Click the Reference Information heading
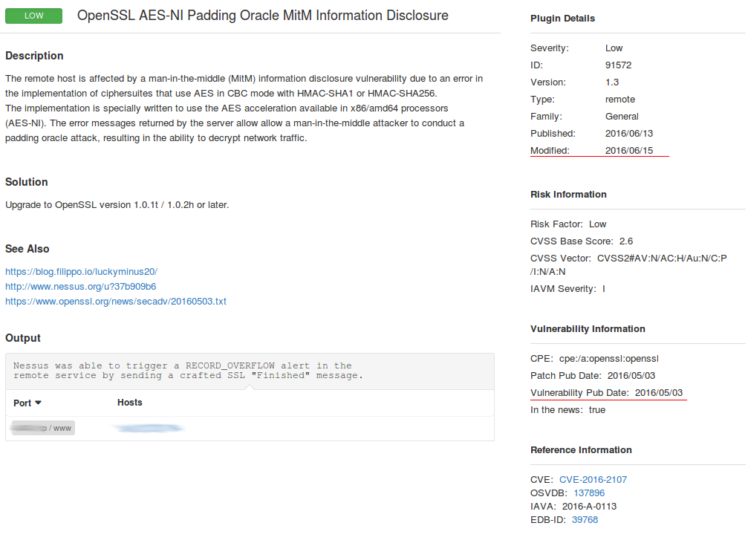 (581, 450)
